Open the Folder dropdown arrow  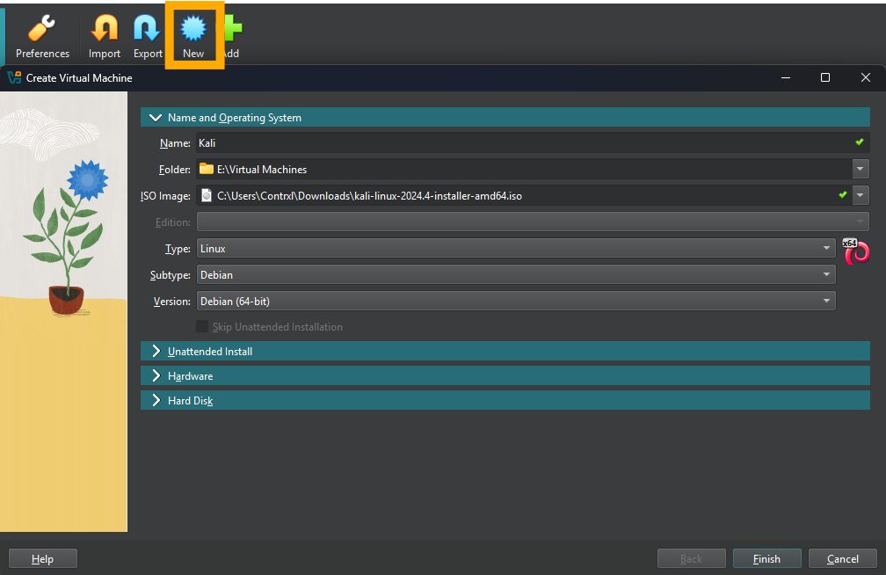pyautogui.click(x=860, y=169)
